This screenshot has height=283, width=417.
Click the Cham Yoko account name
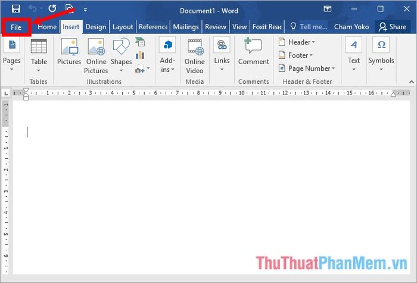351,27
